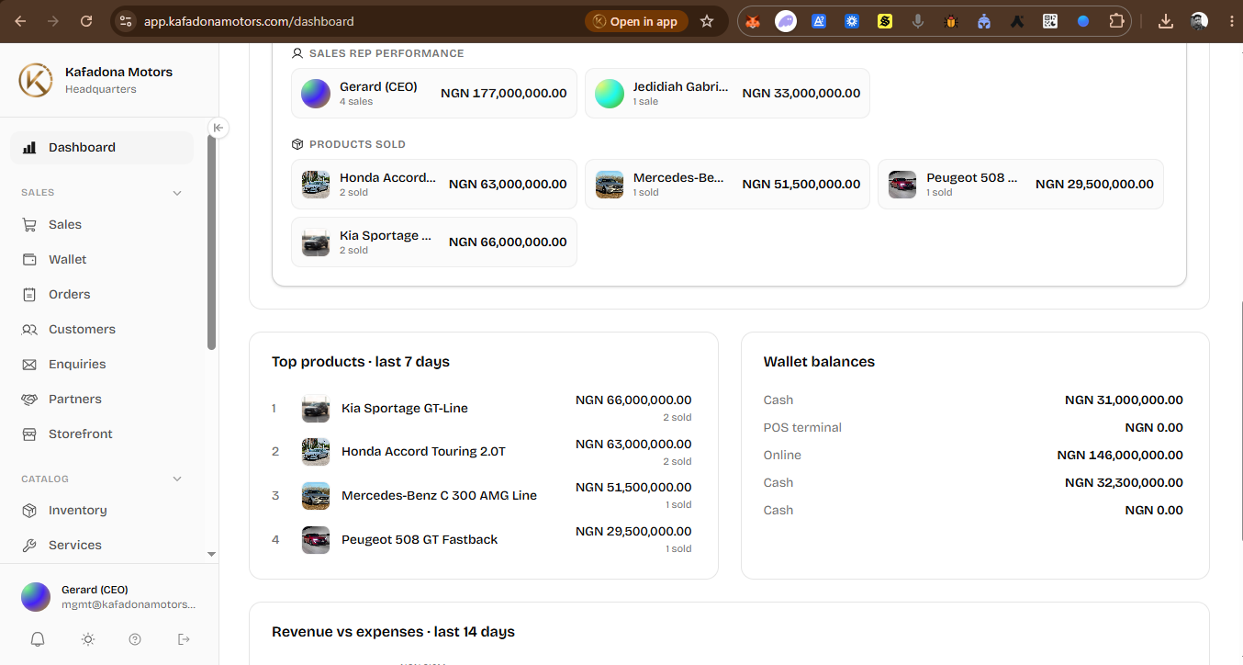
Task: Click Mercedes-Benz C 300 AMG Line thumbnail
Action: pyautogui.click(x=316, y=496)
